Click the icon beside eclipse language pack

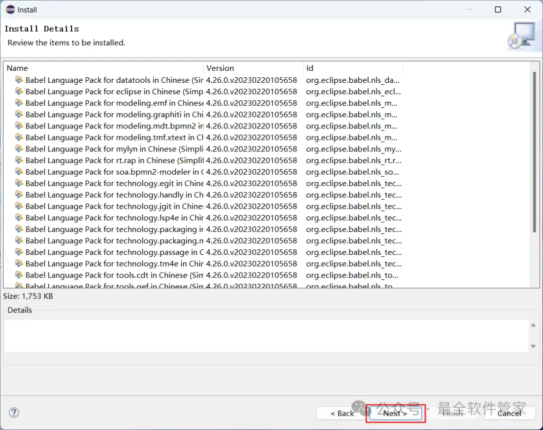pos(19,91)
